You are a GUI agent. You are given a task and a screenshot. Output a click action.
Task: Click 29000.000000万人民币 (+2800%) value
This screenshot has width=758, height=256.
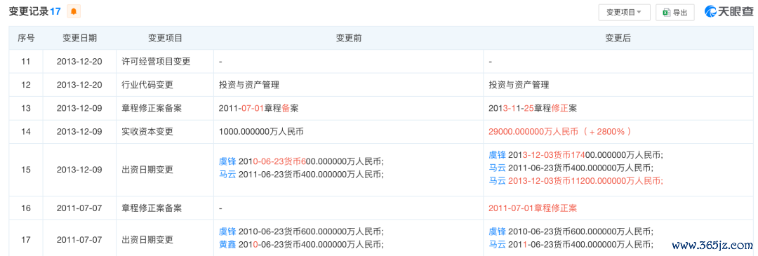click(x=560, y=131)
